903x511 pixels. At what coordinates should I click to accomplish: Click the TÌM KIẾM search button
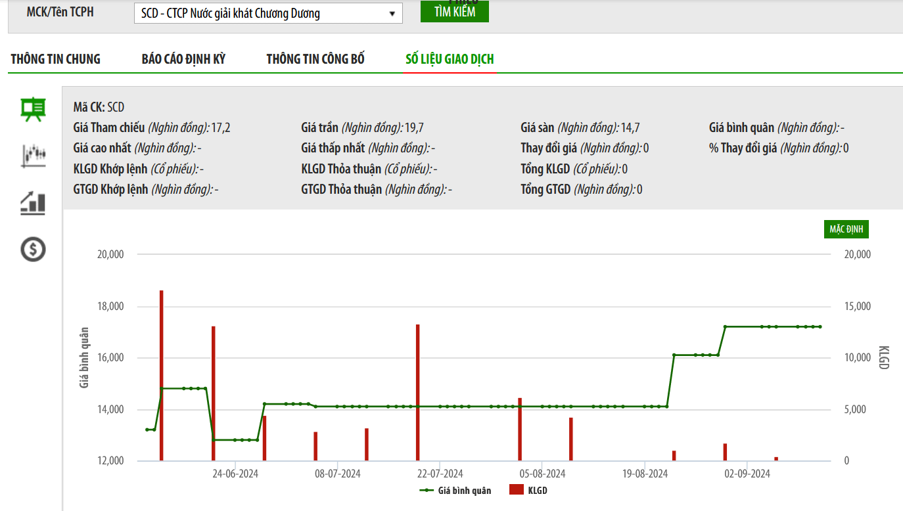(x=455, y=11)
